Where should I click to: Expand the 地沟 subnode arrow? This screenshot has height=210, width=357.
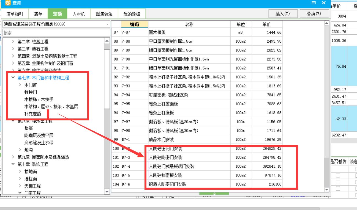point(20,150)
